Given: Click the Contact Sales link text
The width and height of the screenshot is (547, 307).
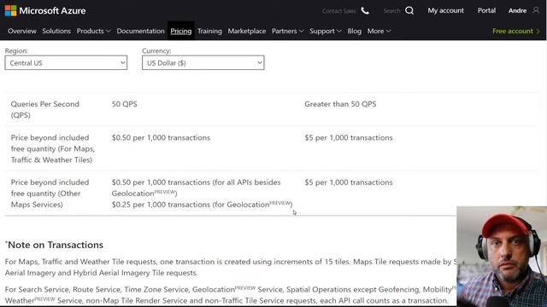Looking at the screenshot, I should click(x=338, y=11).
